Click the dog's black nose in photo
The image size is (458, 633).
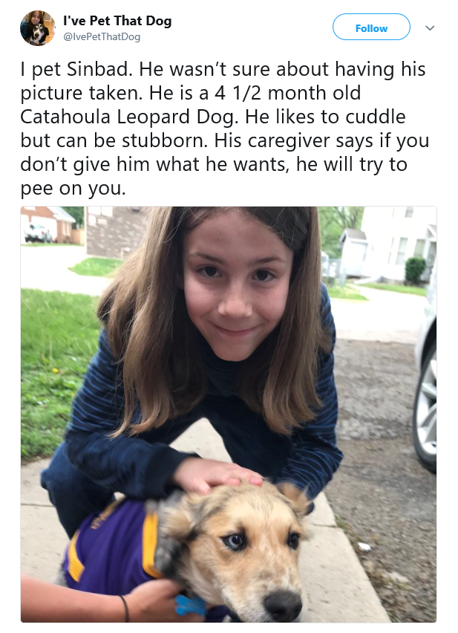283,605
